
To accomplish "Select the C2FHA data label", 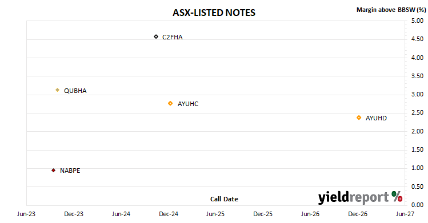I will (172, 37).
